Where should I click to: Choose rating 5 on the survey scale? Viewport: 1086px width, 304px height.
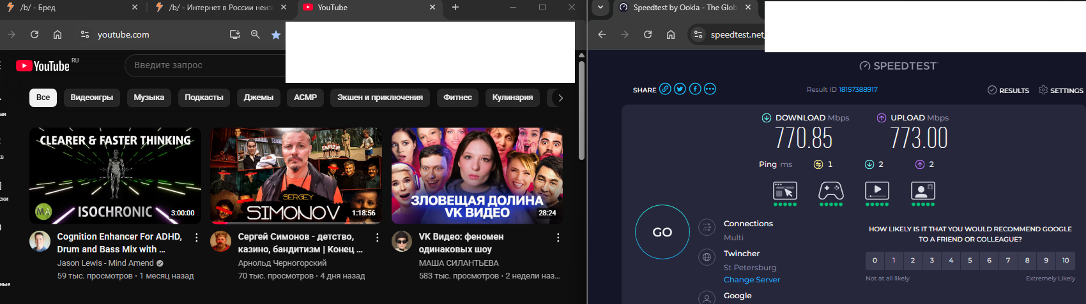coord(970,260)
